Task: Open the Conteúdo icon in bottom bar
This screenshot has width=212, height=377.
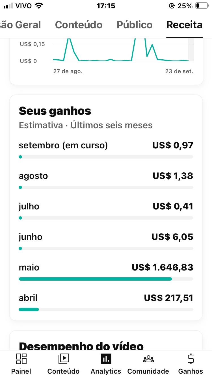Action: coord(63,359)
